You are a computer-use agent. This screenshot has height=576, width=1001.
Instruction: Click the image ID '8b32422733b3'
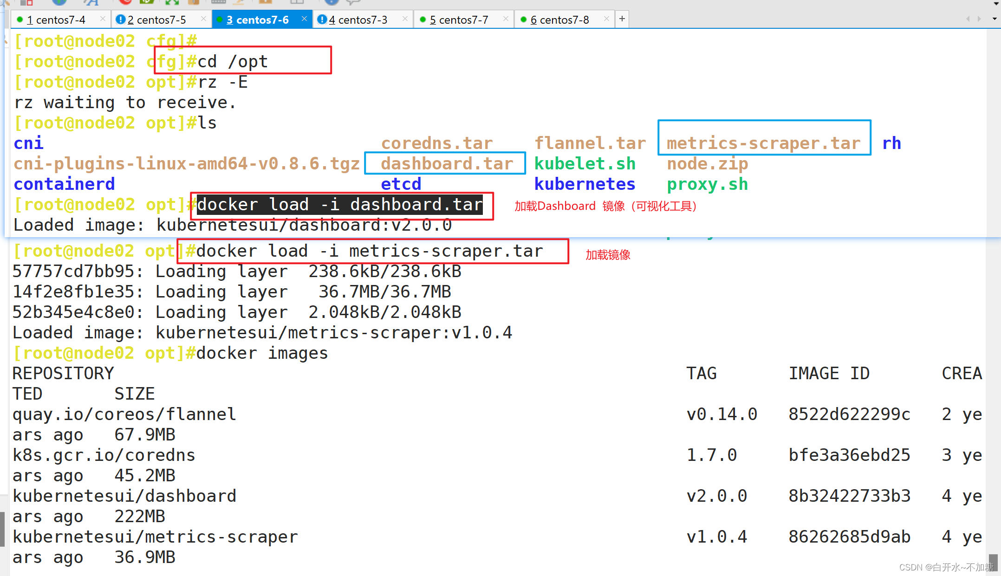pyautogui.click(x=850, y=496)
